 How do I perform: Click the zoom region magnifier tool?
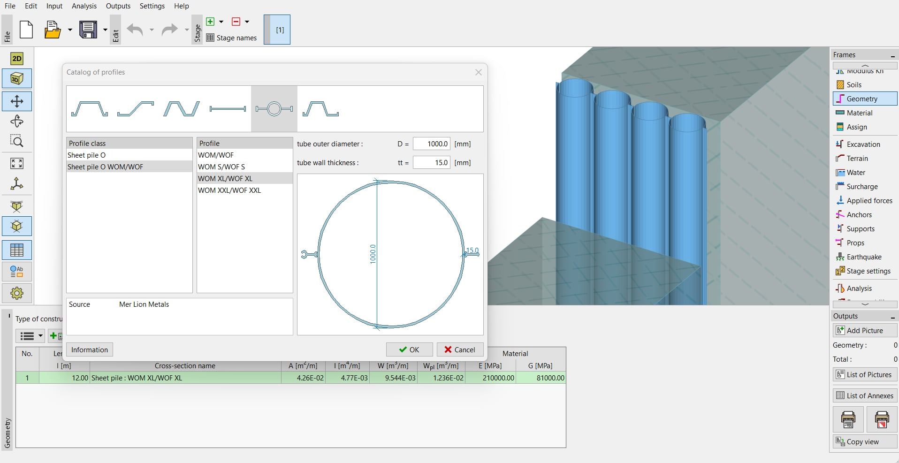pyautogui.click(x=17, y=141)
